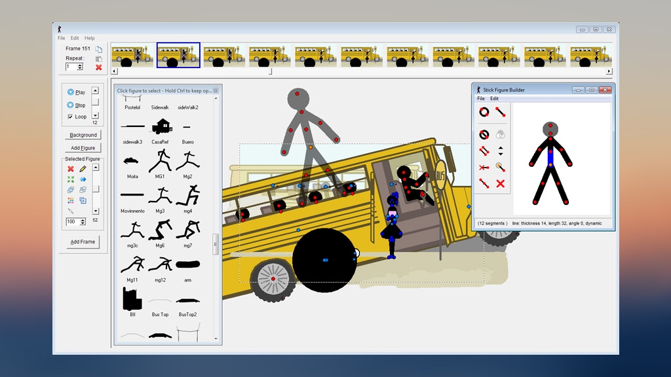This screenshot has height=377, width=671.
Task: Select the first frame thumbnail in timeline
Action: [x=132, y=55]
